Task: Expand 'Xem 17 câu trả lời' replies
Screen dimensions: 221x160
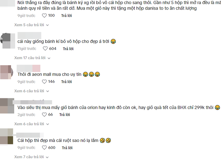Action: tap(32, 58)
